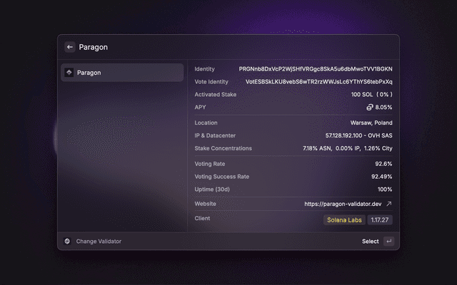This screenshot has height=285, width=457.
Task: Click the back arrow icon
Action: (70, 47)
